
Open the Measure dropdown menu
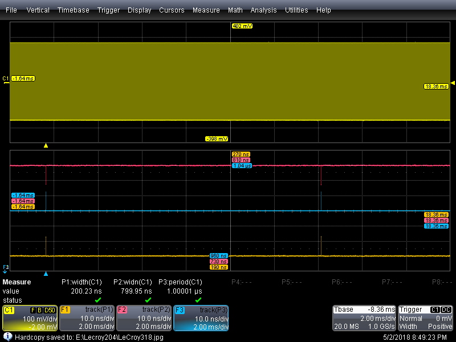pyautogui.click(x=206, y=10)
